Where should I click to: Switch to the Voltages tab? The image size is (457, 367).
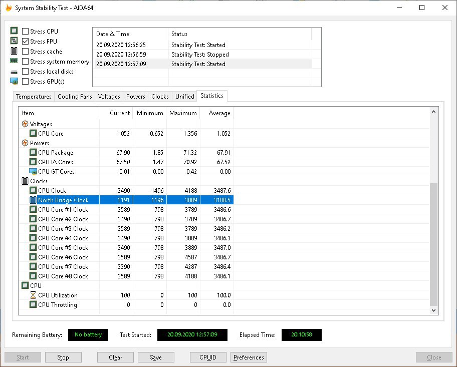tap(109, 97)
